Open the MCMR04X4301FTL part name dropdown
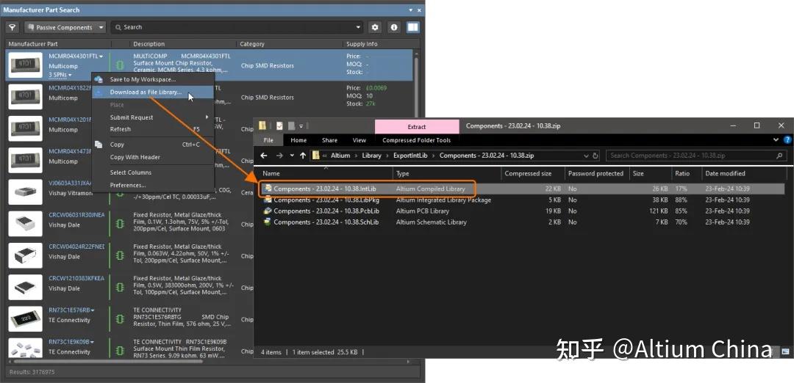This screenshot has height=383, width=794. [101, 56]
